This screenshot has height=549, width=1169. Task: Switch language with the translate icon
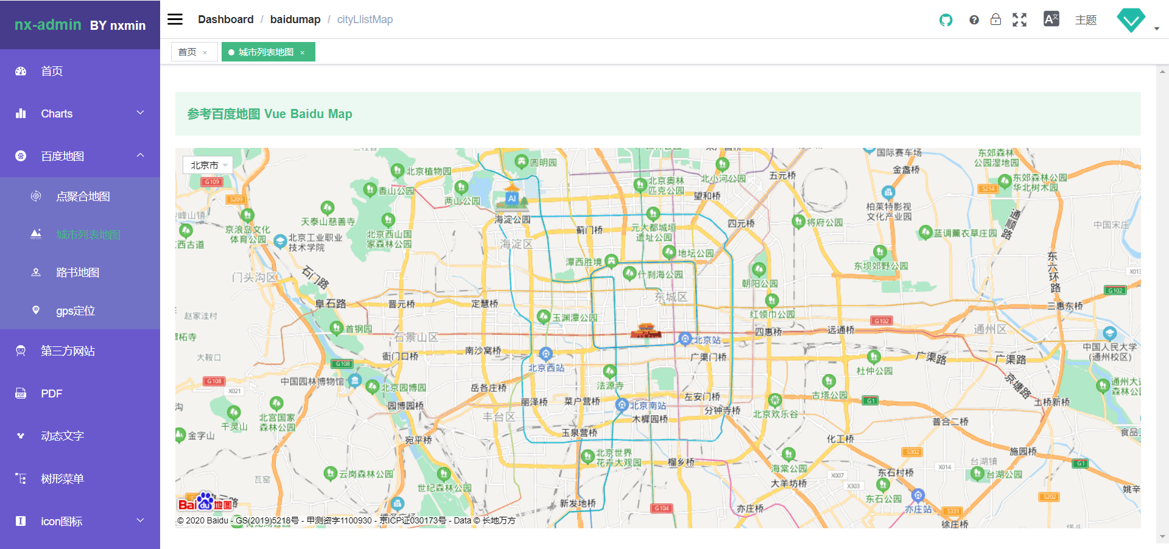(1051, 19)
